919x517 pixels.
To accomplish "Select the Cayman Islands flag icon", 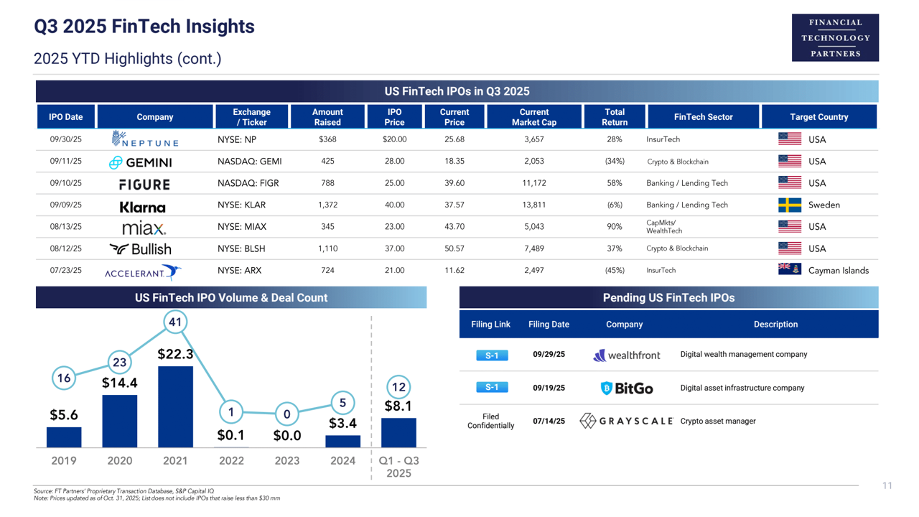I will click(790, 269).
